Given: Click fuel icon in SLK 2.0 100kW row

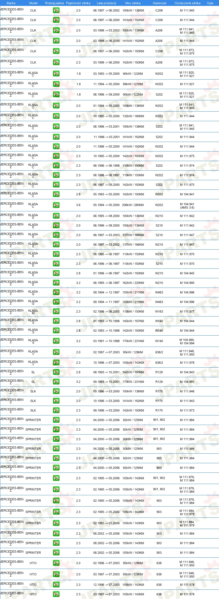Looking at the screenshot, I should point(56,391).
